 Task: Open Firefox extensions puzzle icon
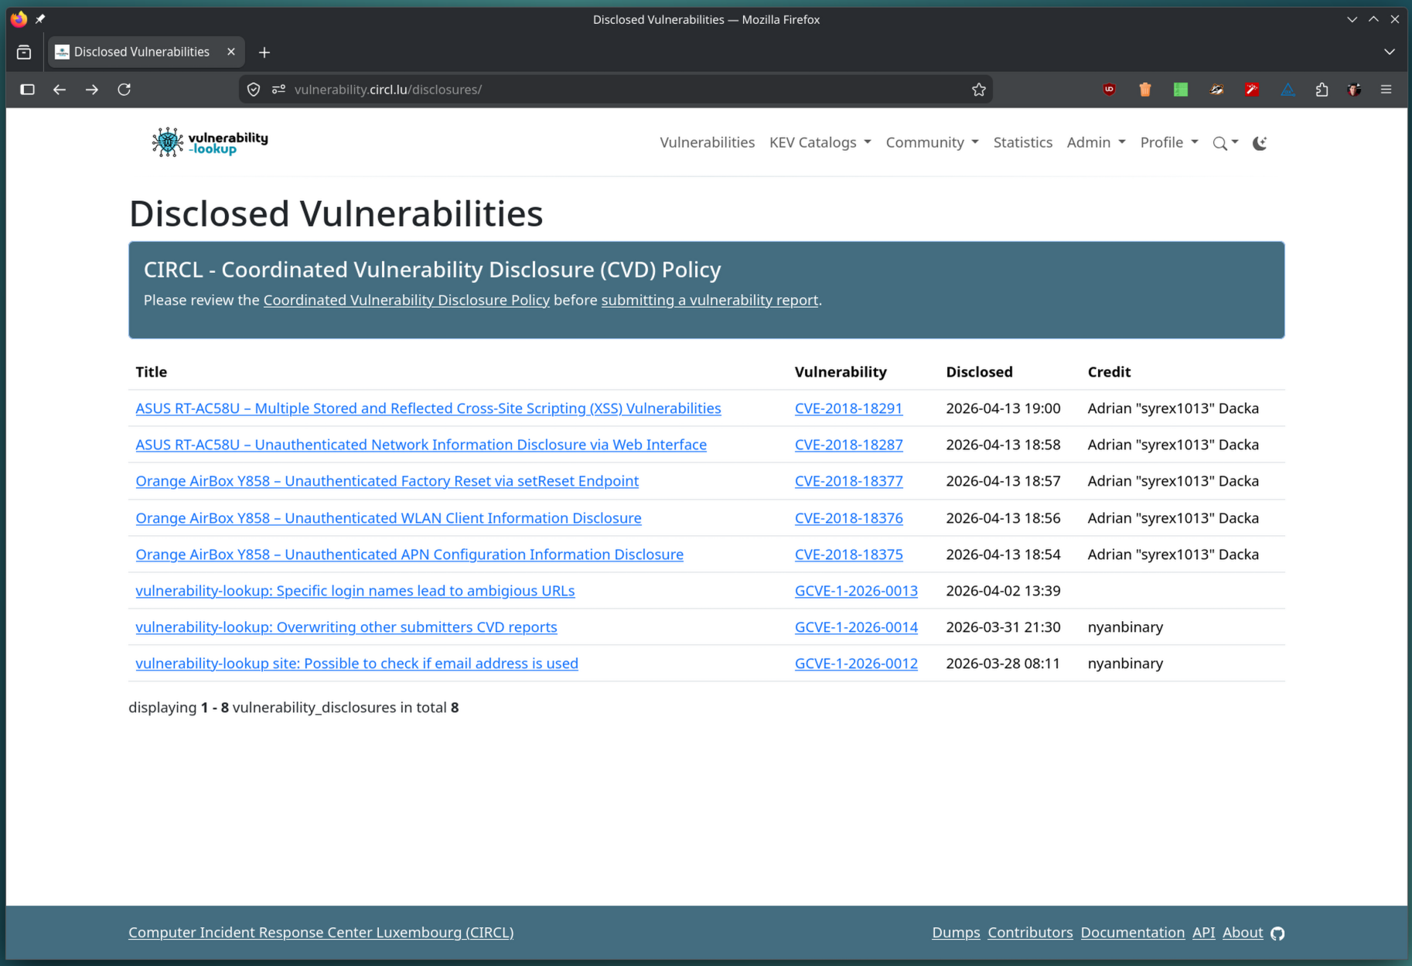tap(1322, 90)
